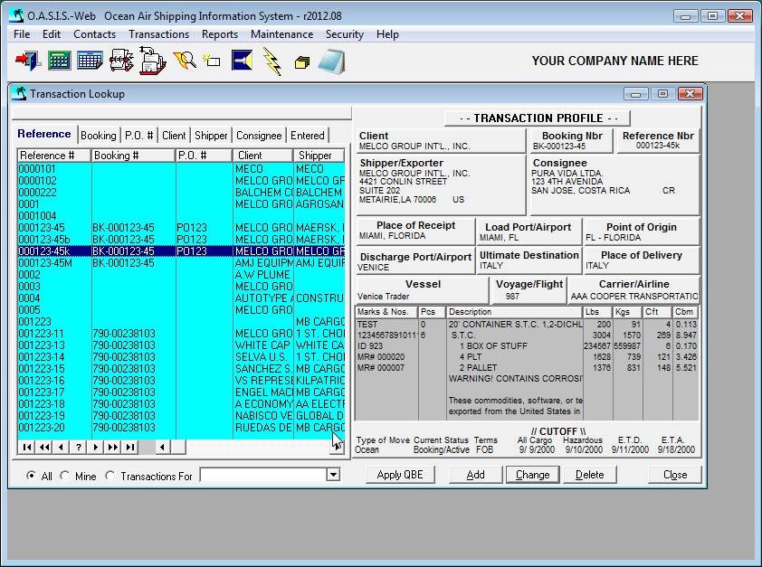Select the Transactions For radio button
762x567 pixels.
(110, 476)
